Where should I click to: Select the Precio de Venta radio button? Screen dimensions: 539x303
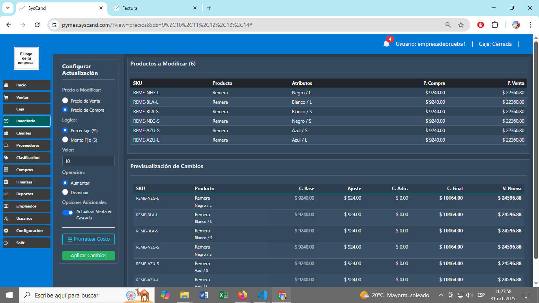(65, 101)
